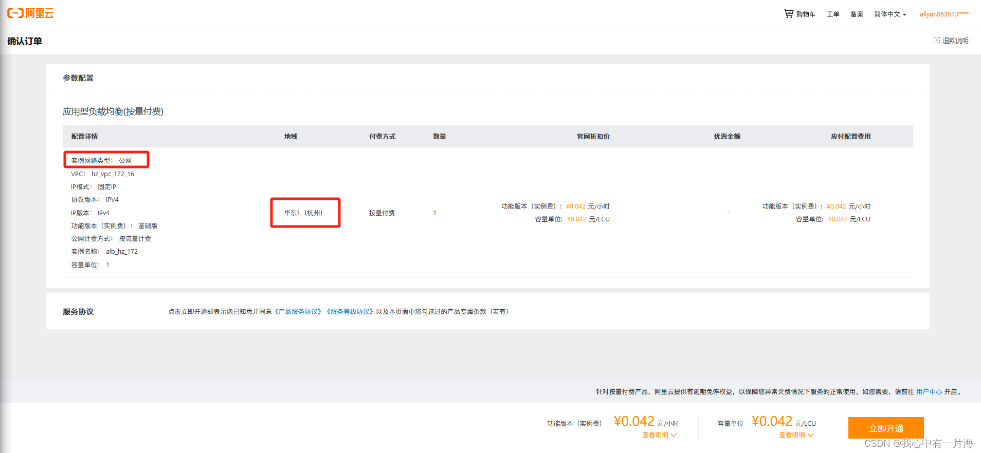Image resolution: width=981 pixels, height=453 pixels.
Task: Expand 查看明细 under 容量单位 price
Action: pos(796,435)
